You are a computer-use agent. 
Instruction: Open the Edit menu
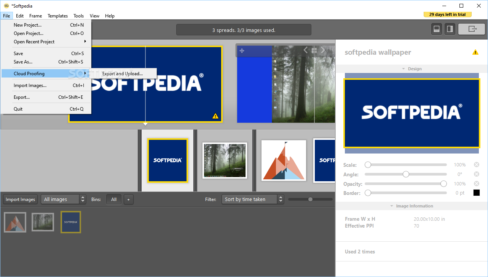tap(20, 16)
